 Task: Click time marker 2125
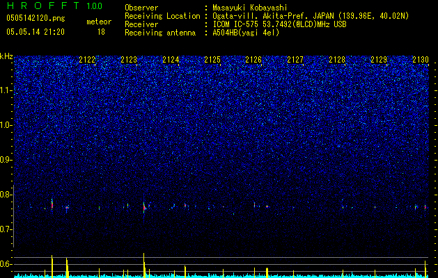tap(212, 60)
